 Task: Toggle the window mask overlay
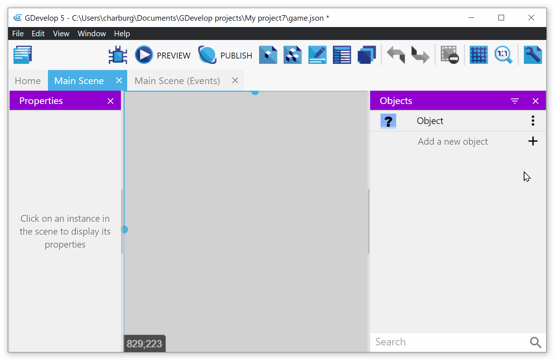(x=449, y=54)
